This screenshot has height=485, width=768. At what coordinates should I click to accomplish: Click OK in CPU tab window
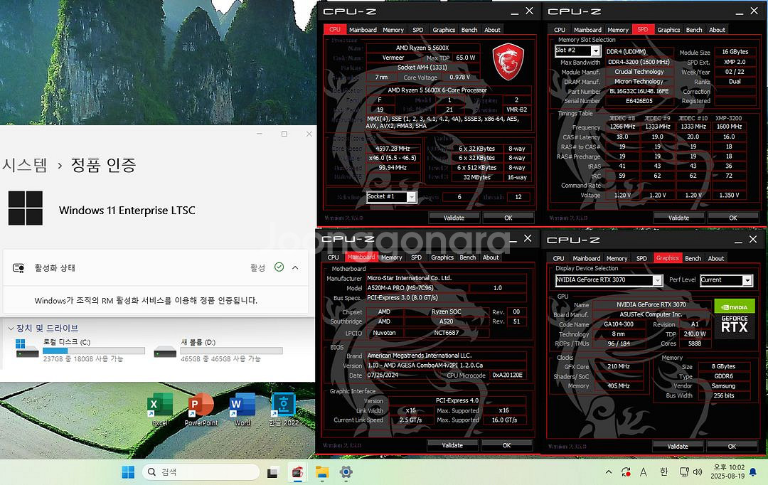pyautogui.click(x=508, y=218)
